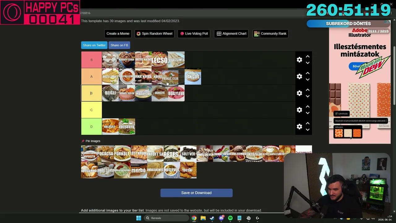Select the Beigli image in tier B

point(110,93)
